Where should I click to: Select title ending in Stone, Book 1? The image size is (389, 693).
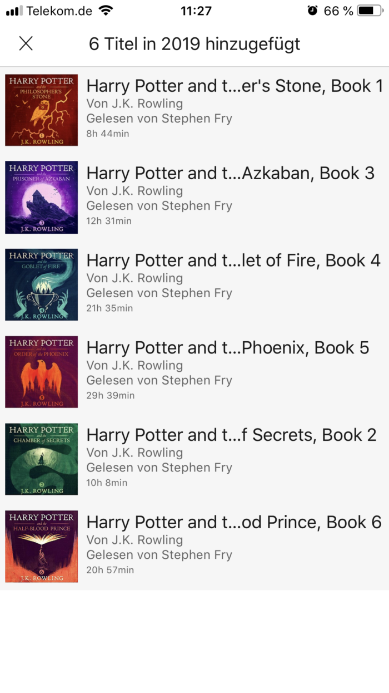(x=235, y=86)
